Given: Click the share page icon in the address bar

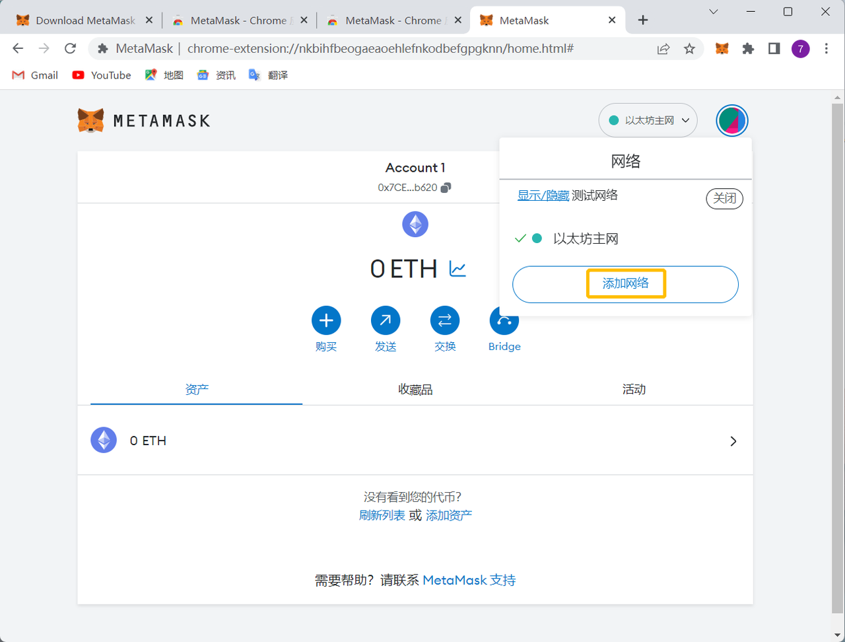Looking at the screenshot, I should [663, 48].
